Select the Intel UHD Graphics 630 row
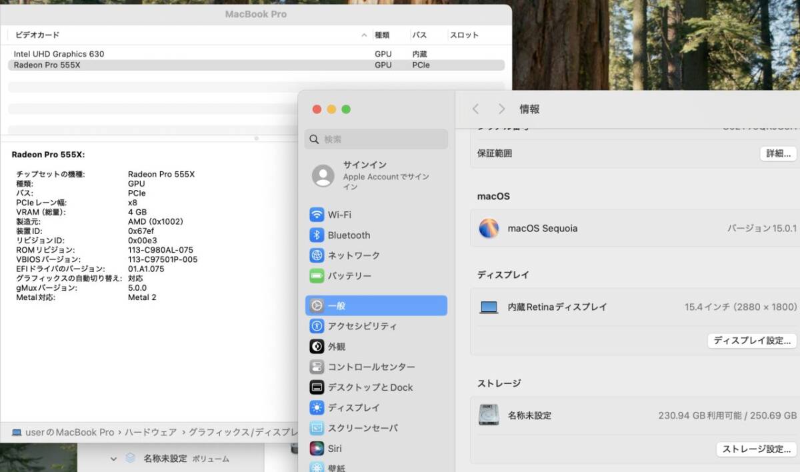Image resolution: width=800 pixels, height=472 pixels. coord(256,54)
